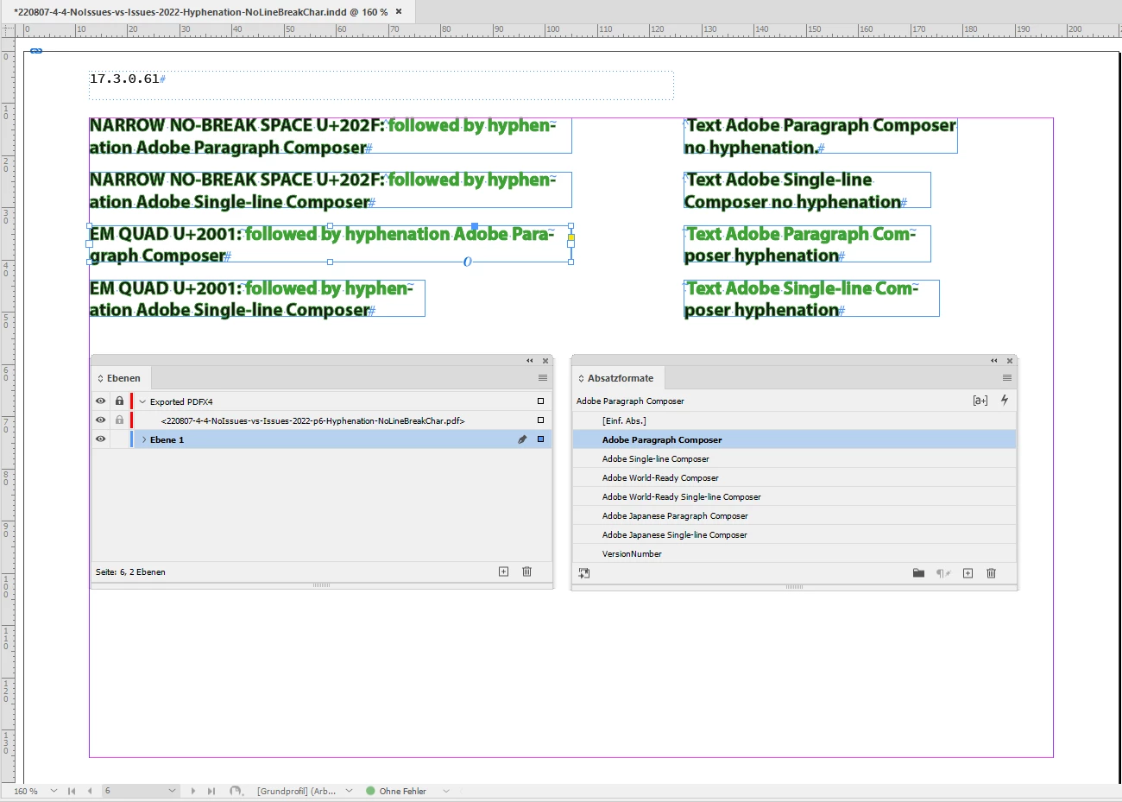Open the preflight profile dropdown

(349, 791)
